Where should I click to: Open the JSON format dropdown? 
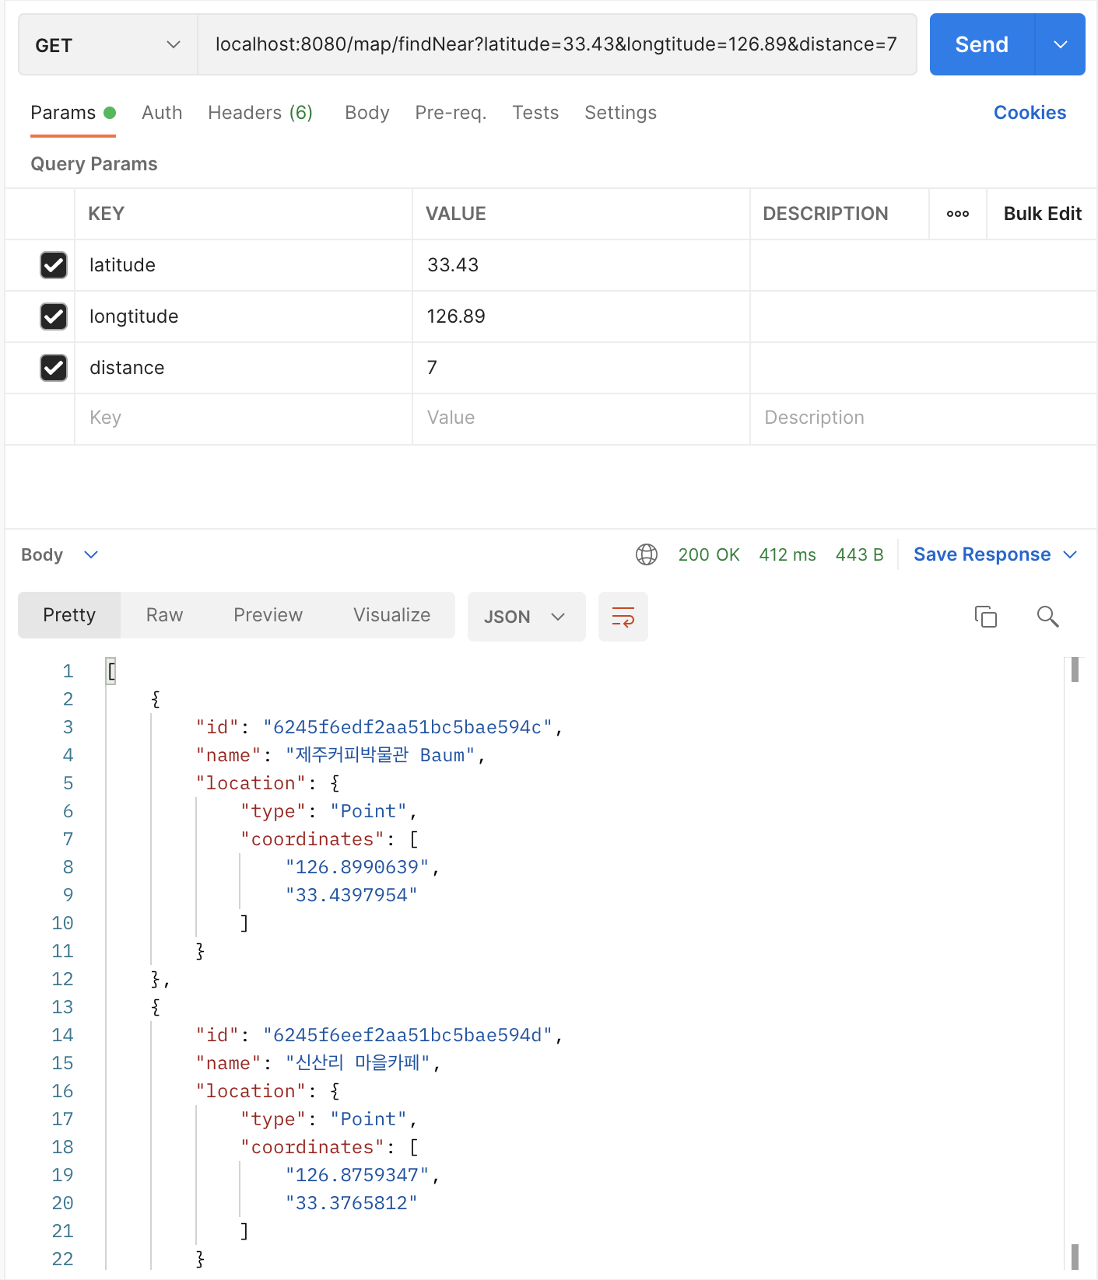[x=526, y=617]
